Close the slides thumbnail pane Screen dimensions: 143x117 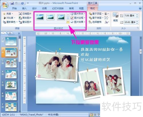[x=19, y=33]
